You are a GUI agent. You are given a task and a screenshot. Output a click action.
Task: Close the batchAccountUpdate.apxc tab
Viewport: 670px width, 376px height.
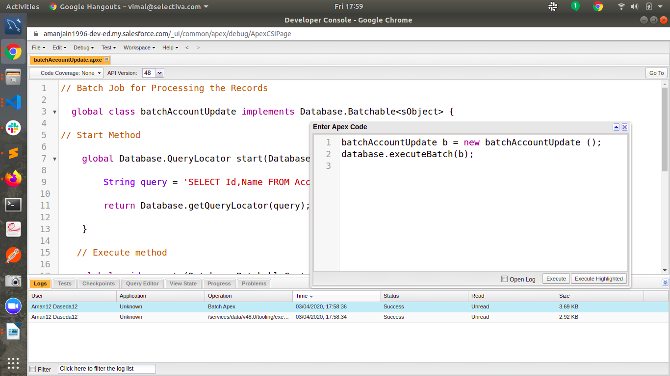click(107, 59)
